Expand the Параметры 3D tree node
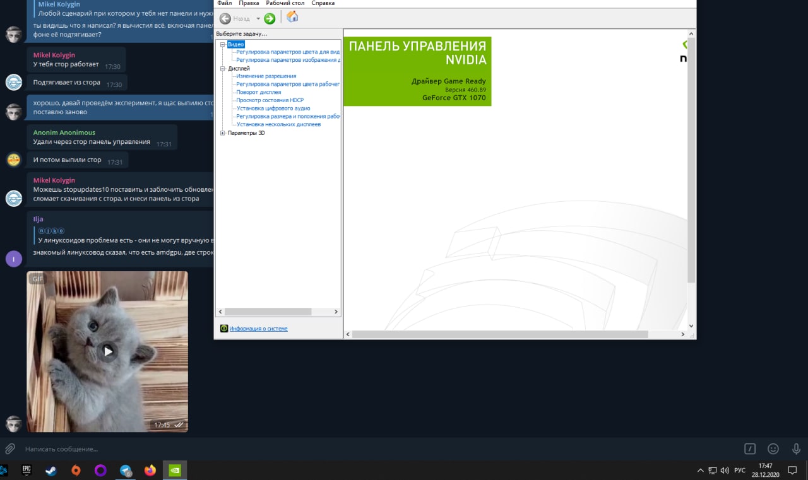Viewport: 808px width, 480px height. click(222, 133)
